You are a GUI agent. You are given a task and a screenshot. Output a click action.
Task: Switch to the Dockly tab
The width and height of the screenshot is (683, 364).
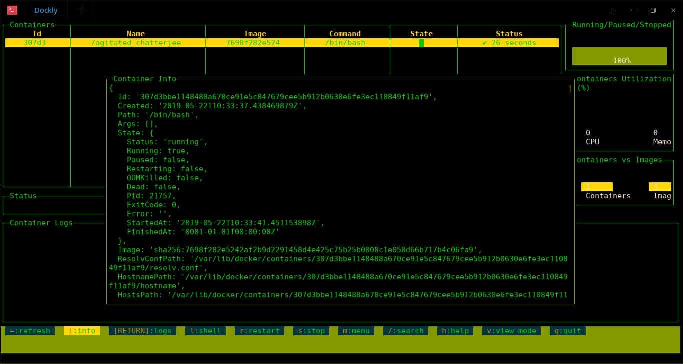[x=46, y=10]
